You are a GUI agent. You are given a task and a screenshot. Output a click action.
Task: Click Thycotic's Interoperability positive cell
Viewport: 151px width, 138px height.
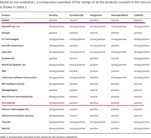(x=115, y=122)
